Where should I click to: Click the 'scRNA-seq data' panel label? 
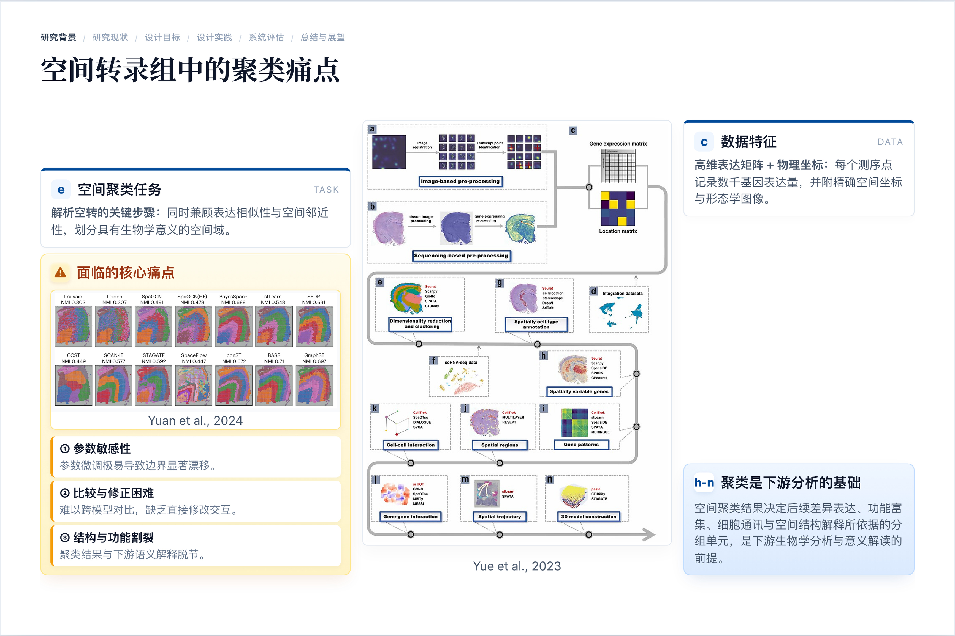461,362
